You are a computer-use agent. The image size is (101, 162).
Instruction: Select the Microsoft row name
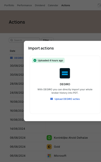click(60, 156)
